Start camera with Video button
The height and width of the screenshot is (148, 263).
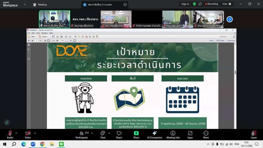point(28,135)
